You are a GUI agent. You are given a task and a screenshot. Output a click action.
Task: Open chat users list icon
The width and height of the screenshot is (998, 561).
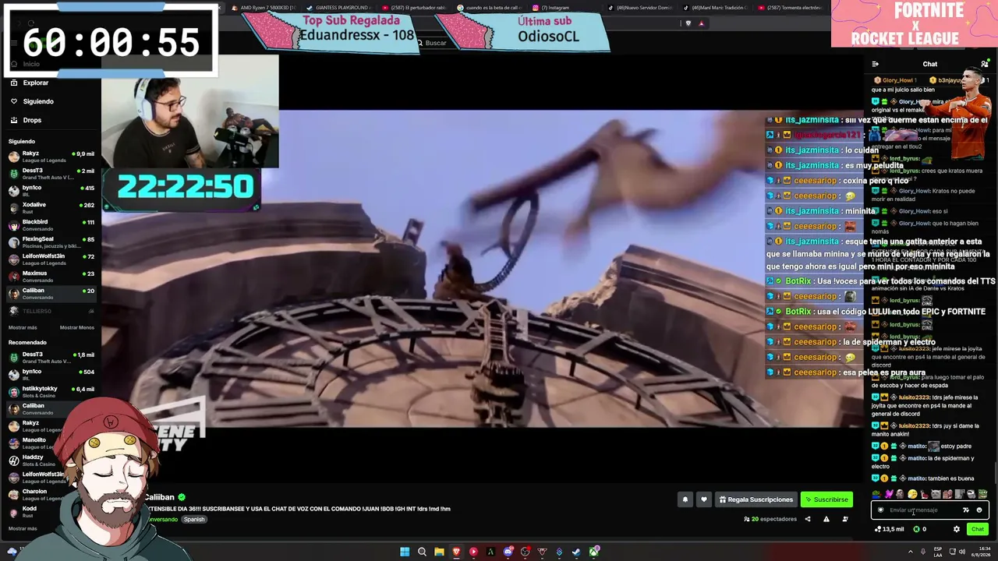[x=985, y=64]
